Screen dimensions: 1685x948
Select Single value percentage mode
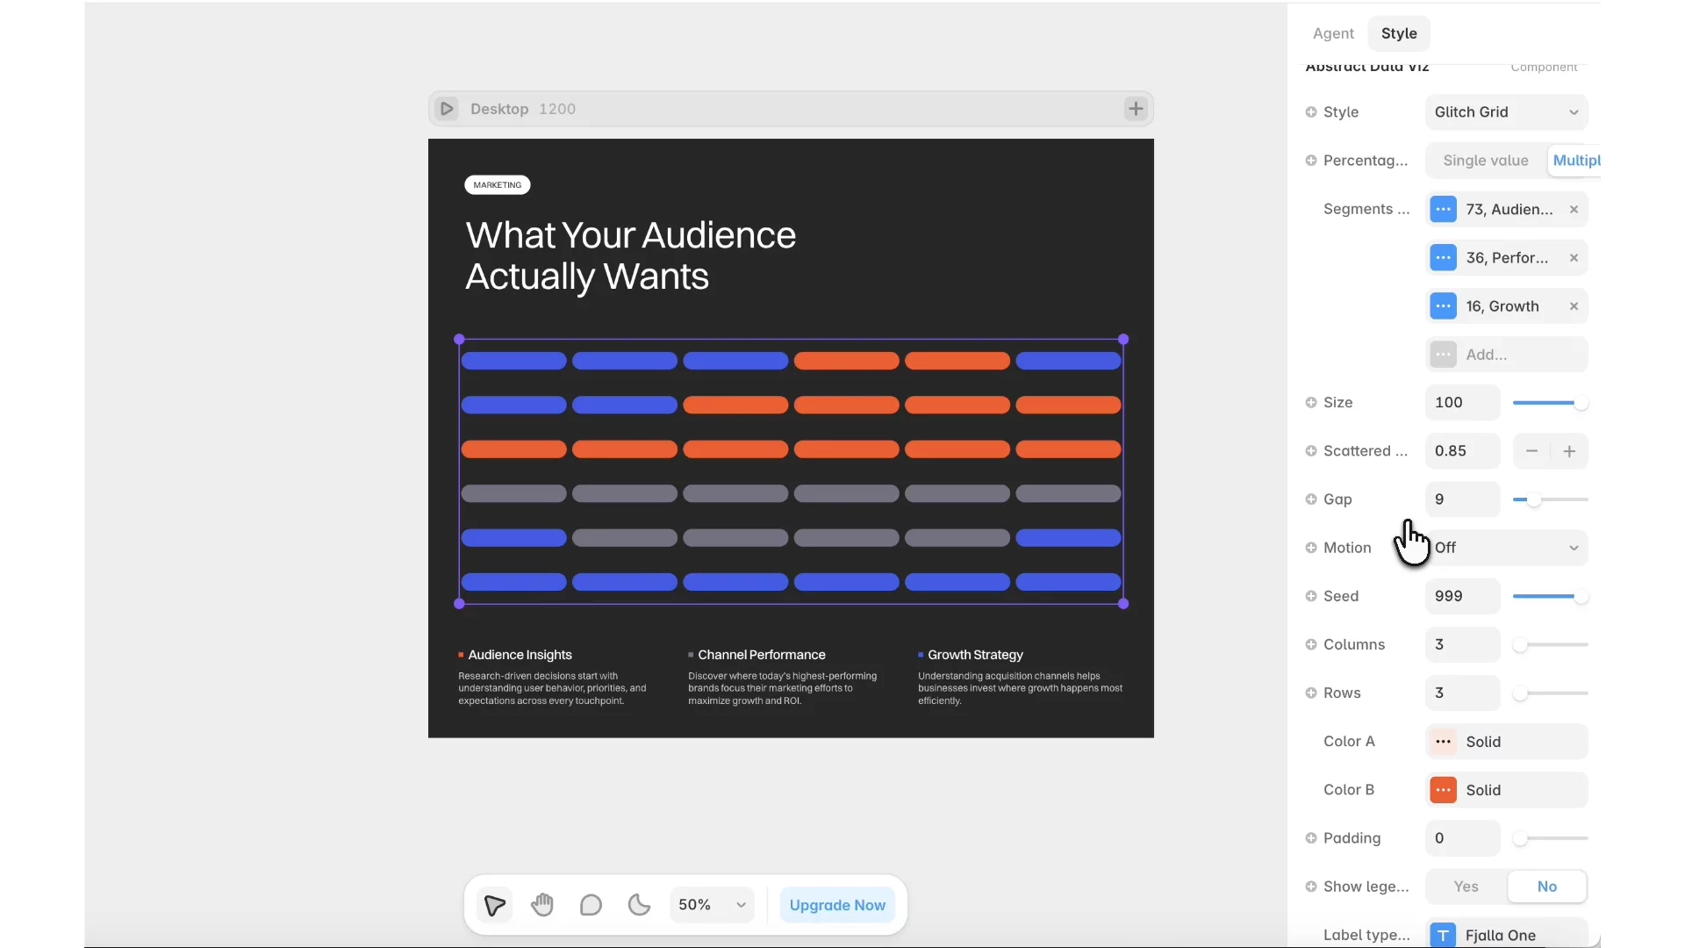1486,161
